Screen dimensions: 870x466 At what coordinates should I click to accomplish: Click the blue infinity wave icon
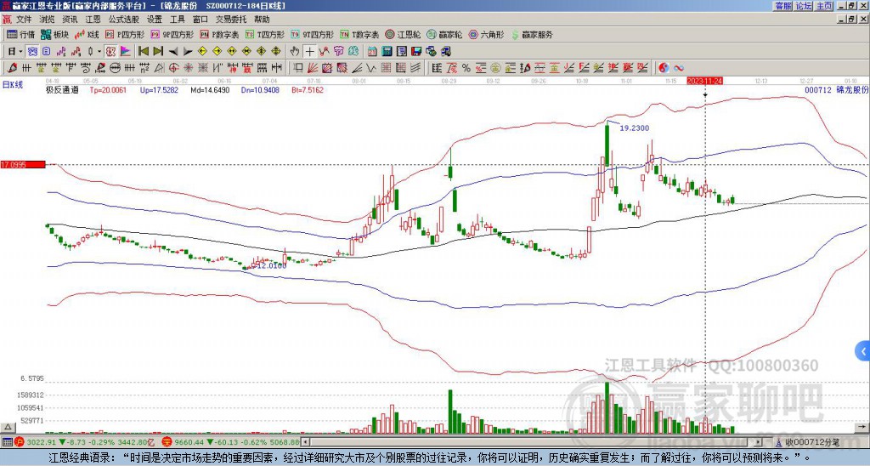(x=679, y=68)
